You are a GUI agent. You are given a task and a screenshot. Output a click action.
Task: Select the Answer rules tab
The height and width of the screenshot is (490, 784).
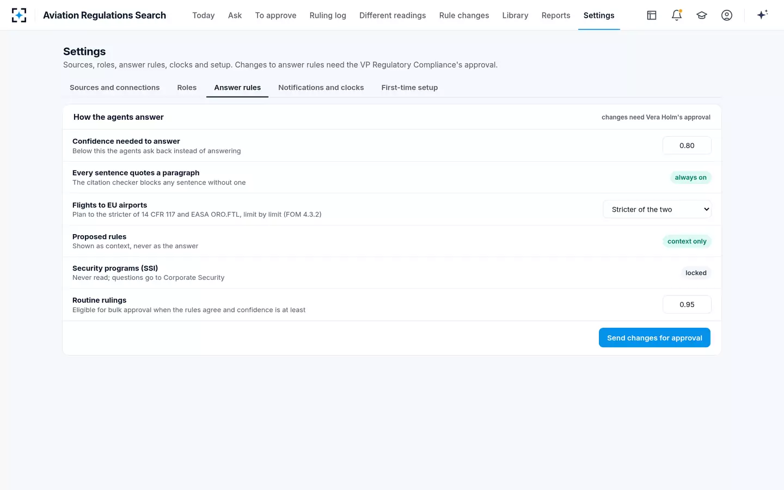(x=237, y=88)
